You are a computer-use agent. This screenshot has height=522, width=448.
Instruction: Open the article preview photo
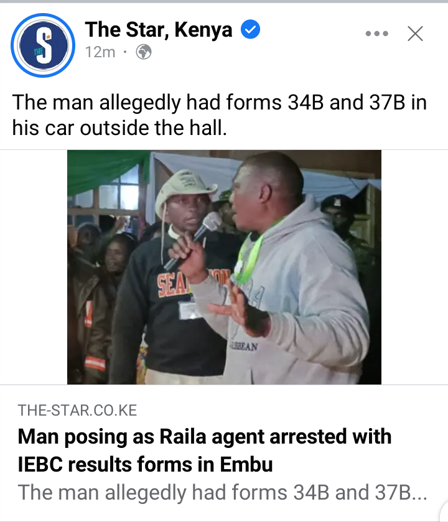224,267
